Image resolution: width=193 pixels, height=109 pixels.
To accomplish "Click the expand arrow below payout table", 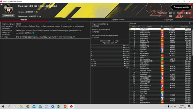I will (127, 68).
